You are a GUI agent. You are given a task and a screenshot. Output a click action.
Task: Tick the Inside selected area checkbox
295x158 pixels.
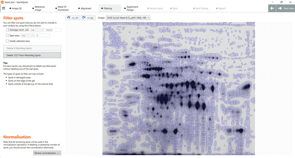coord(7,41)
